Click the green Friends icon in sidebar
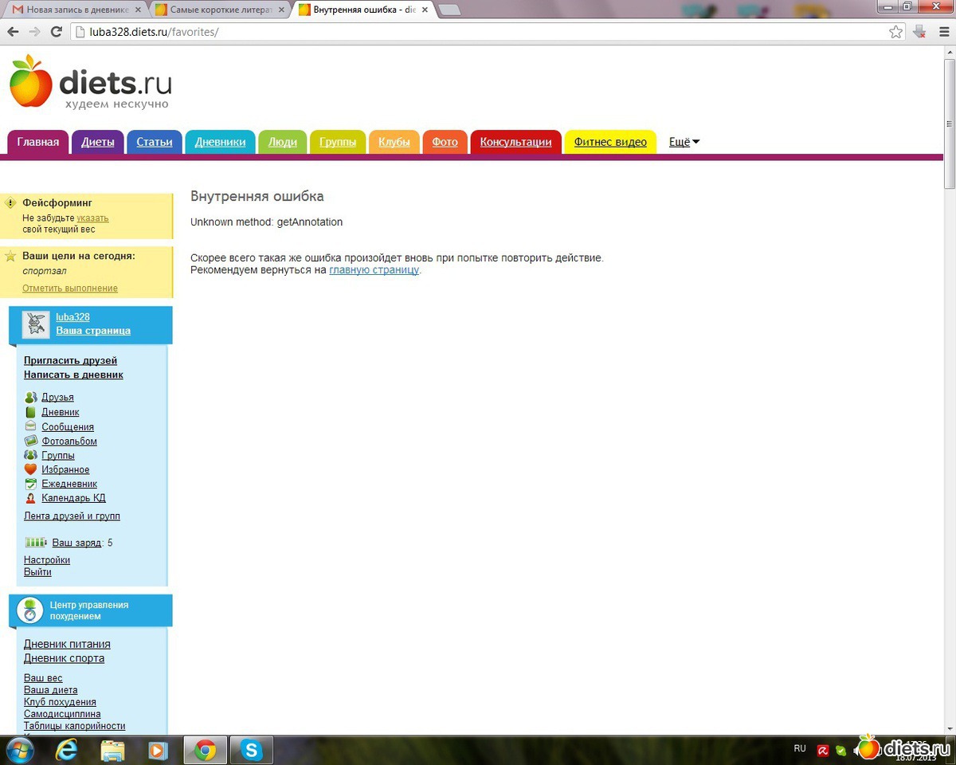 point(30,397)
